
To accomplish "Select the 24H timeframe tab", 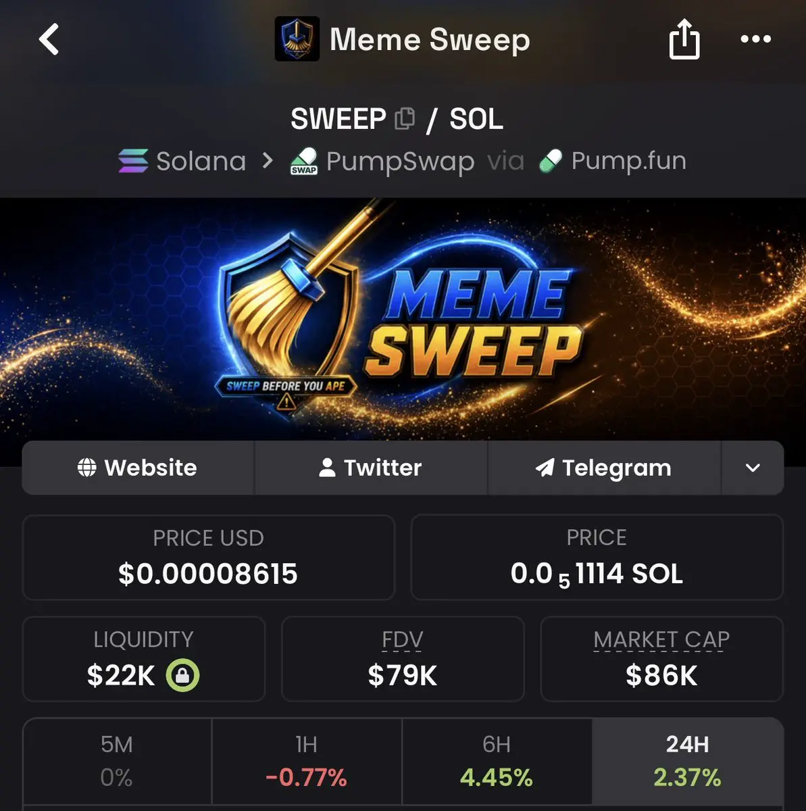I will (688, 761).
